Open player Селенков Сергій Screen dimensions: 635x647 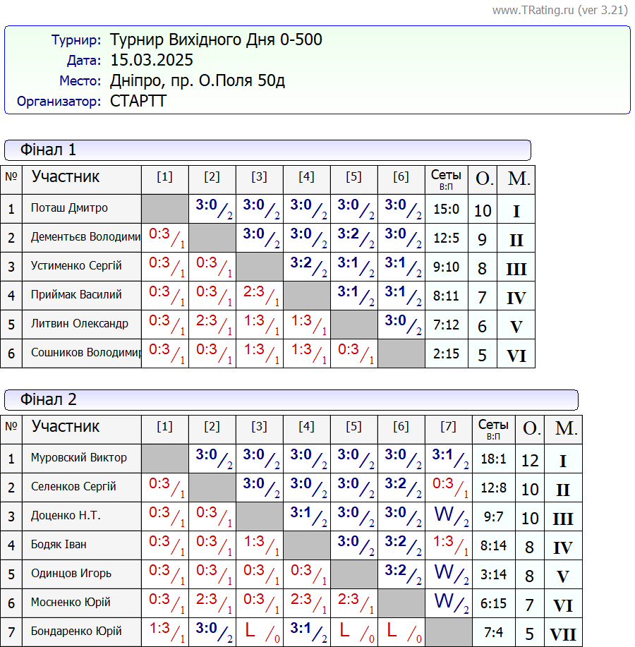[x=73, y=487]
